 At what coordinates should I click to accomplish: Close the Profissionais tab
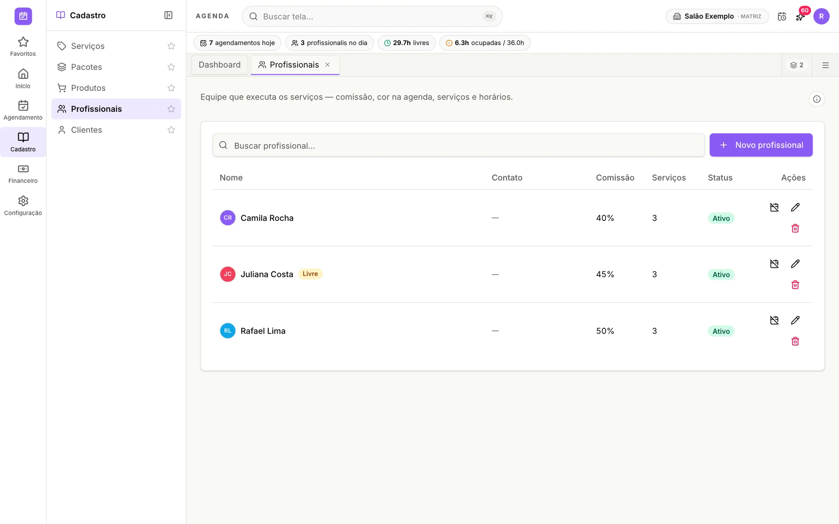327,65
